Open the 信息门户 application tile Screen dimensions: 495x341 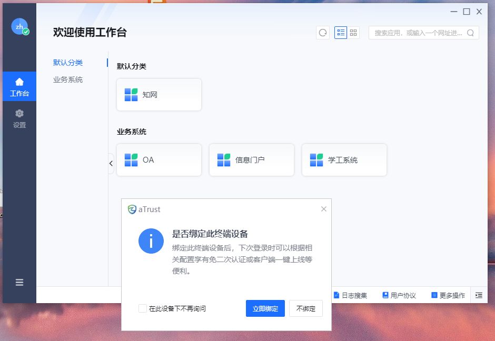point(252,160)
